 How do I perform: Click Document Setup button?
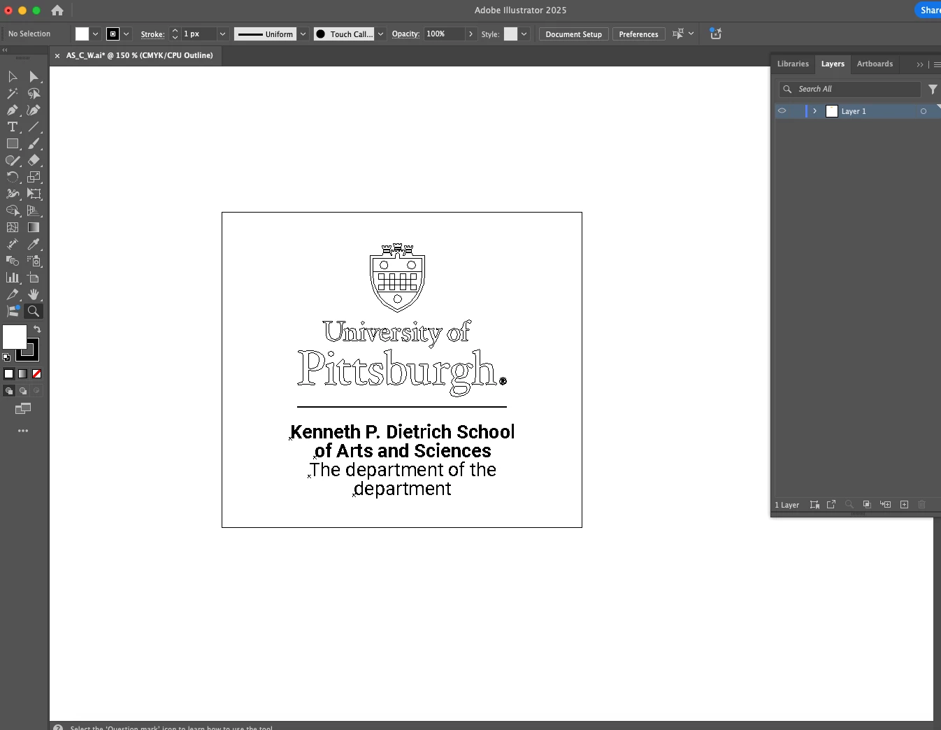click(573, 34)
